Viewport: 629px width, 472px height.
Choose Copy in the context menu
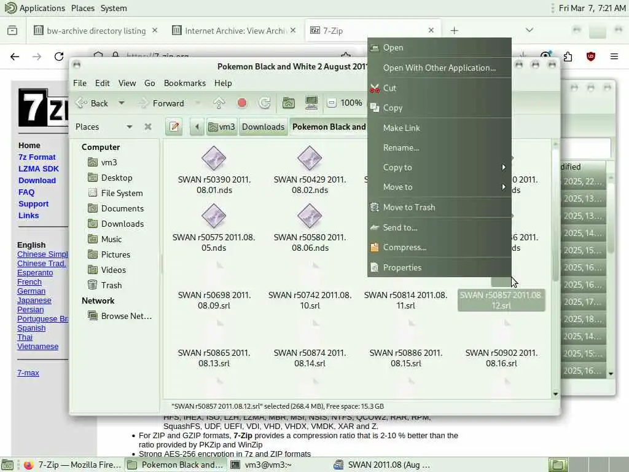439,108
